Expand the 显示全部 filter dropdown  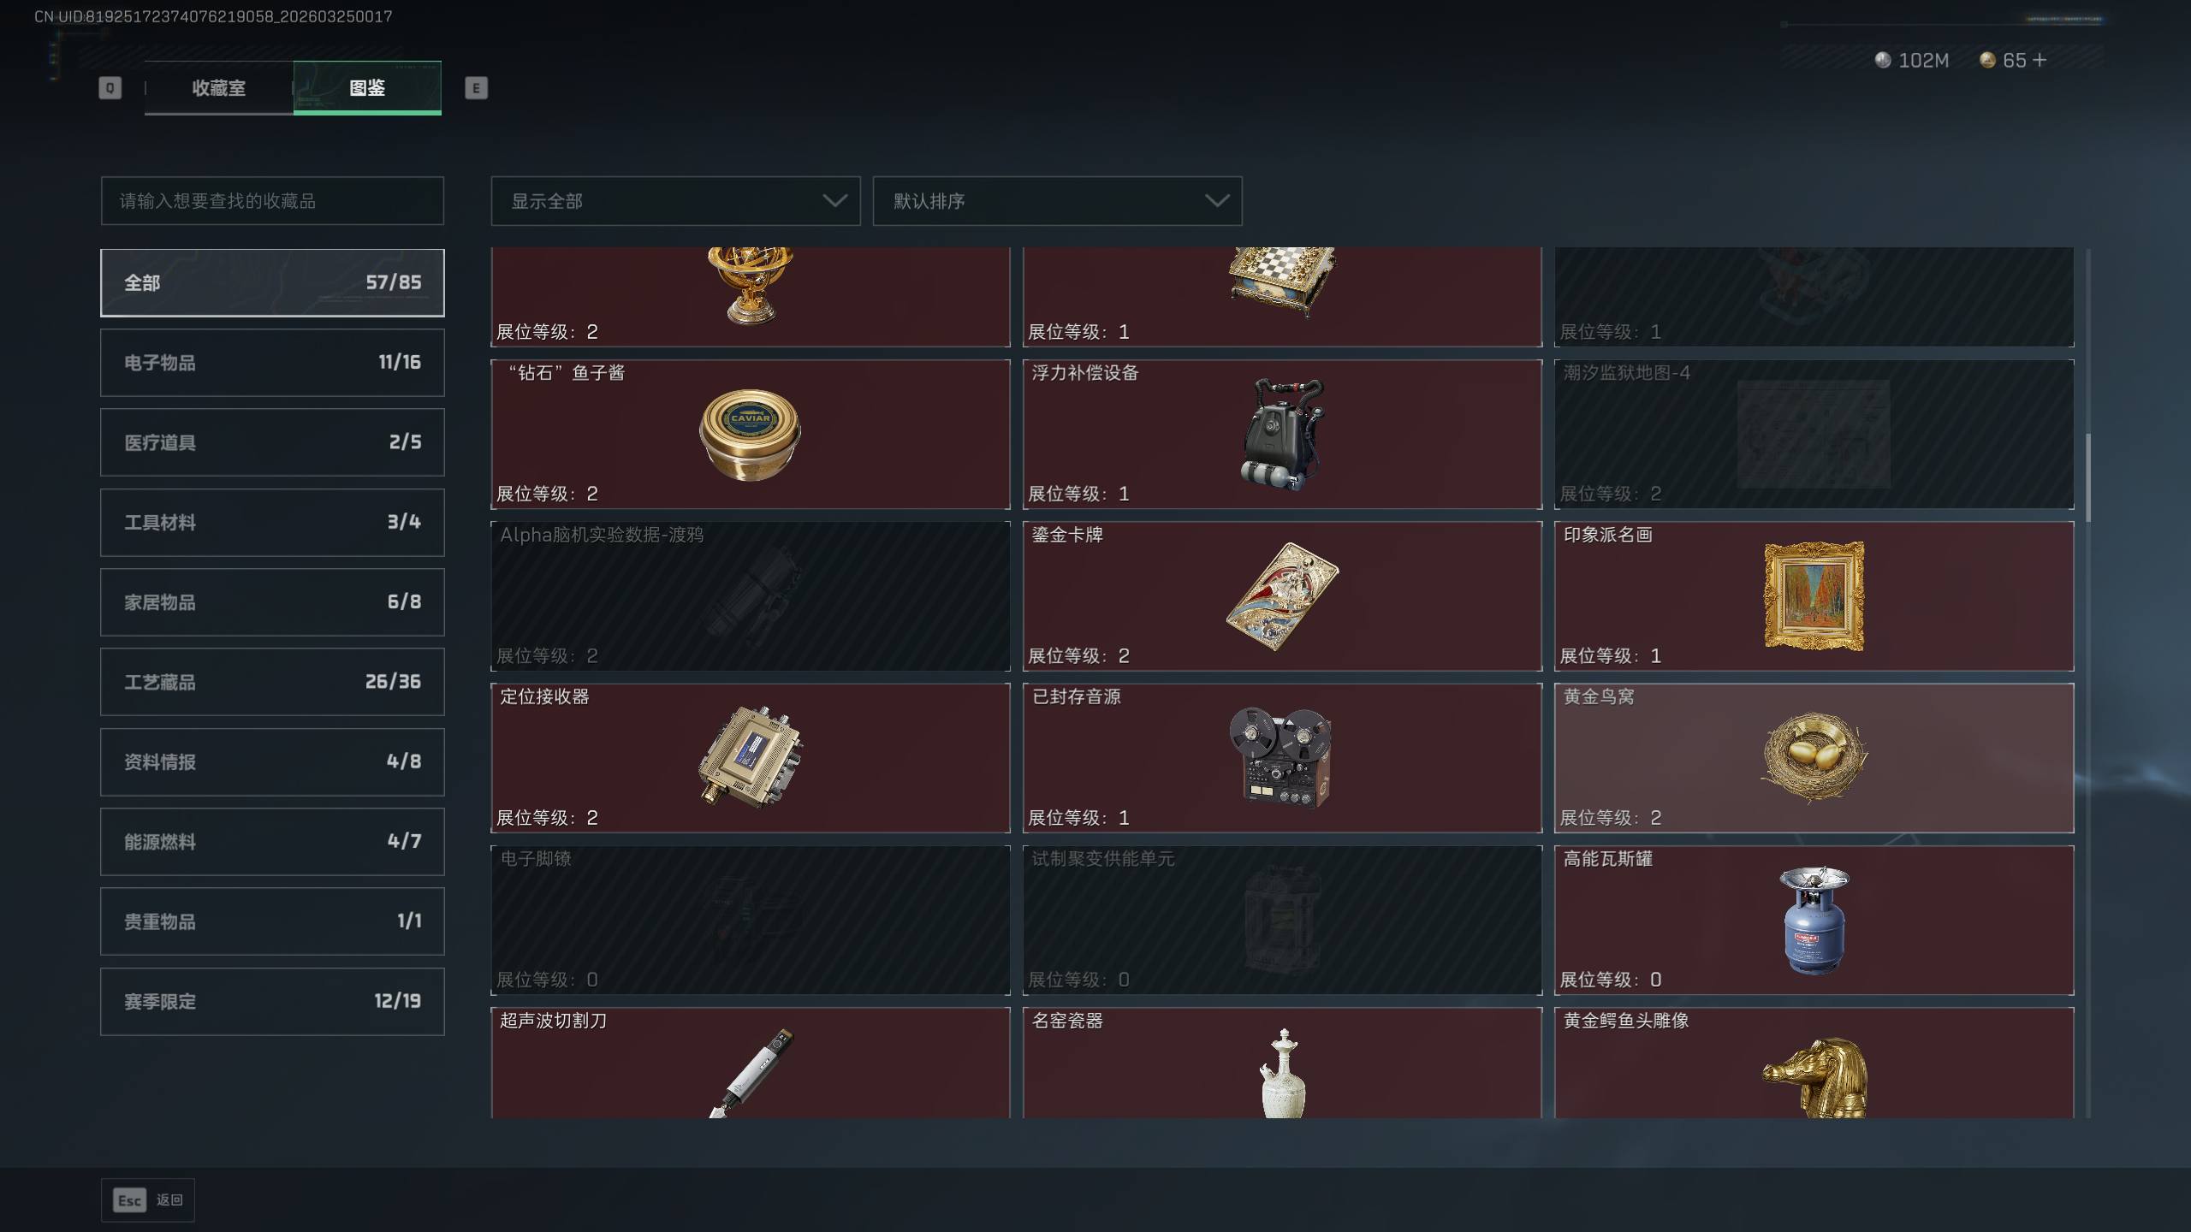pos(675,201)
